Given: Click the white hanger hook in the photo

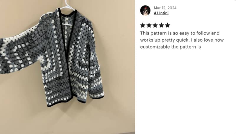Looking at the screenshot, I should (x=68, y=4).
